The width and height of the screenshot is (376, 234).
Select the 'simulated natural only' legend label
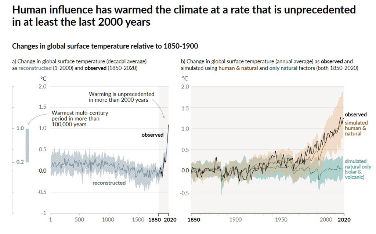click(x=355, y=169)
